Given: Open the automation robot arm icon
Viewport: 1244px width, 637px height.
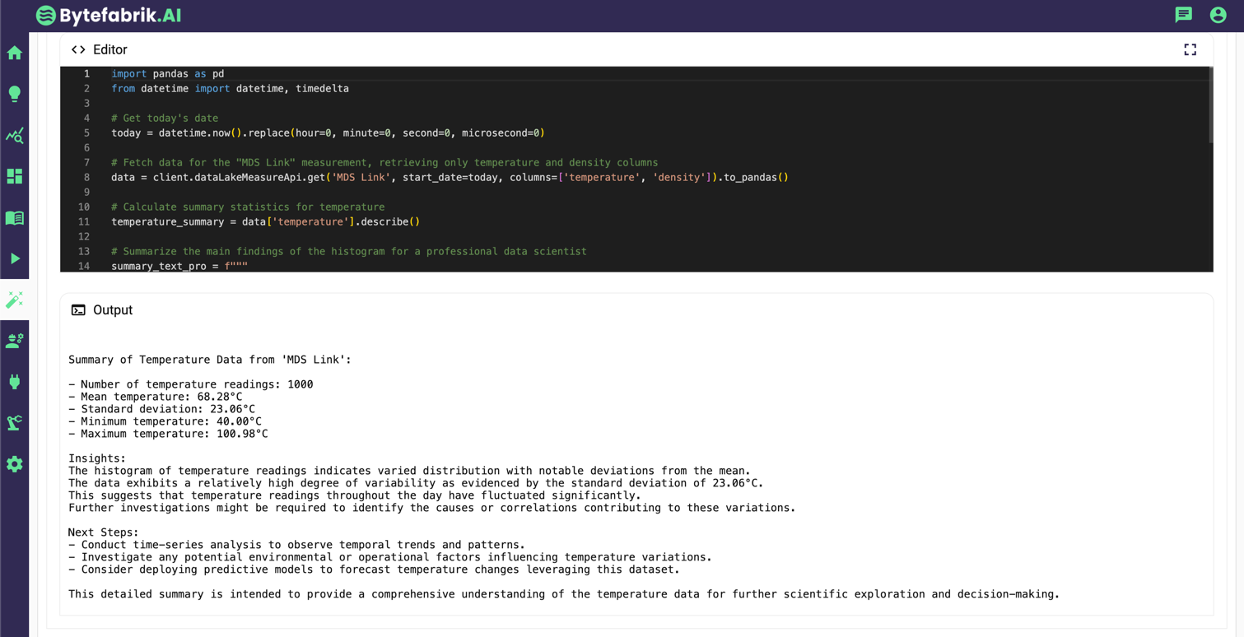Looking at the screenshot, I should (14, 422).
